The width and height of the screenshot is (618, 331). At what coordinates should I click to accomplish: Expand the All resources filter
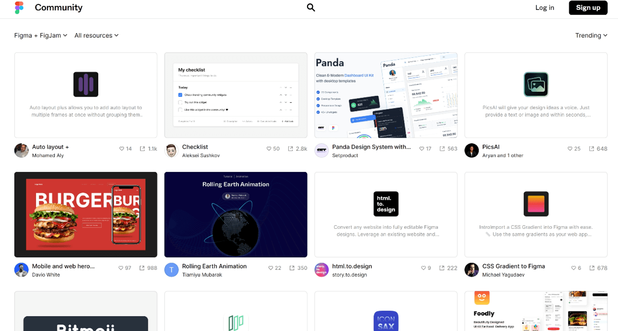coord(96,36)
